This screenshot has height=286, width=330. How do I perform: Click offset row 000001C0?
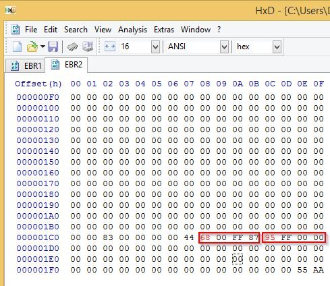(x=38, y=237)
